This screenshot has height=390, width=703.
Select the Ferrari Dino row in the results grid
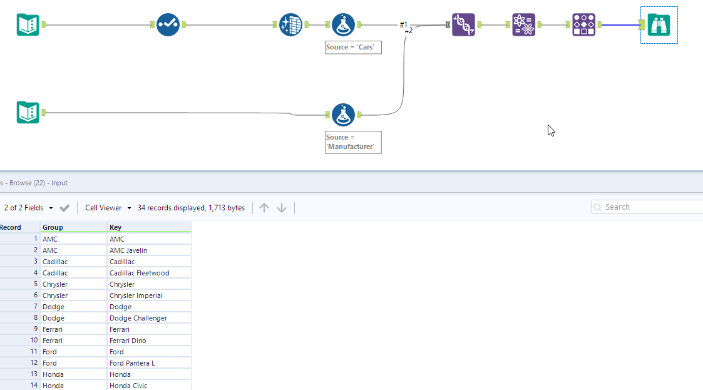pyautogui.click(x=133, y=340)
